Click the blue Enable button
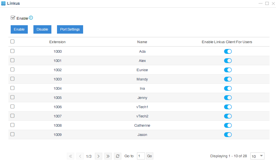The width and height of the screenshot is (276, 160). point(19,29)
